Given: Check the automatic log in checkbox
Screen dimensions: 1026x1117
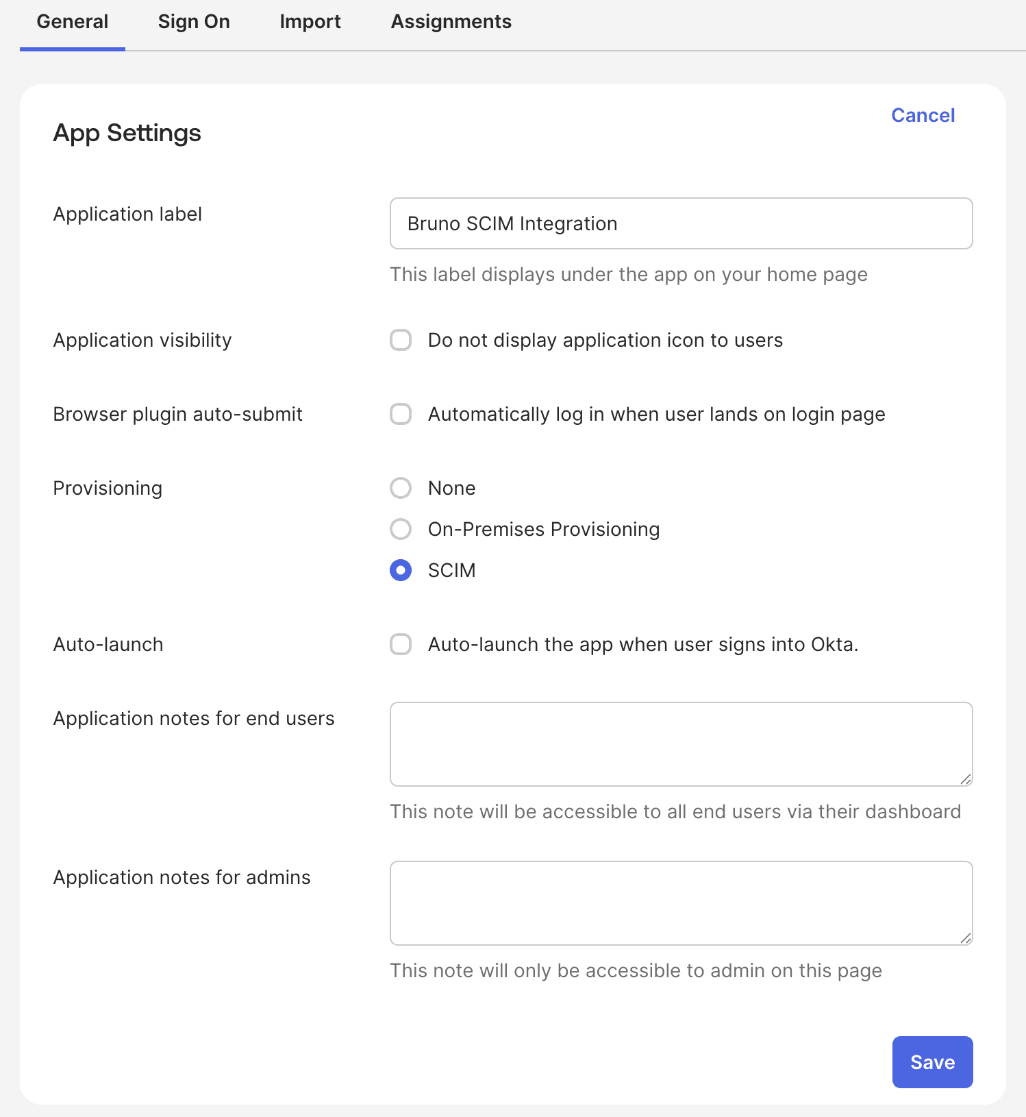Looking at the screenshot, I should (x=401, y=414).
